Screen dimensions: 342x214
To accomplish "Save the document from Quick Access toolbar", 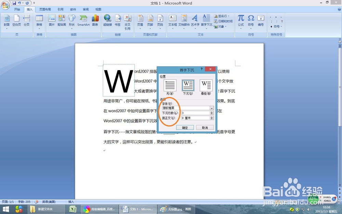I will 14,3.
